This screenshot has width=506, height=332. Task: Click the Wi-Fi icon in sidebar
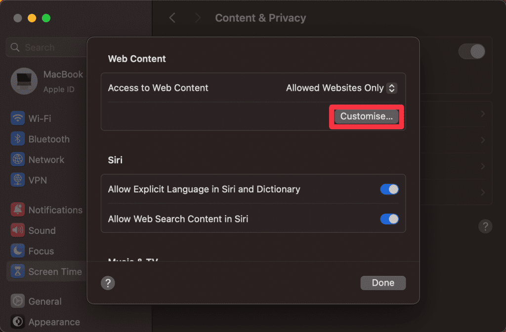(18, 118)
